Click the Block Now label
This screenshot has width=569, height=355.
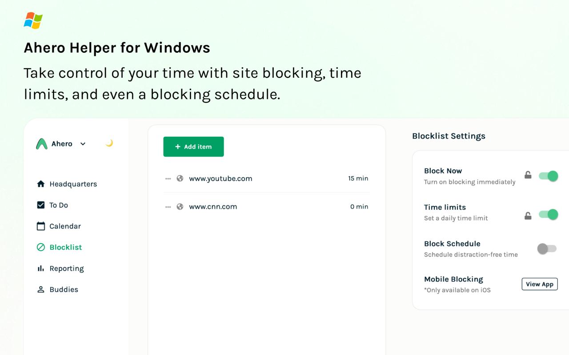(x=443, y=171)
